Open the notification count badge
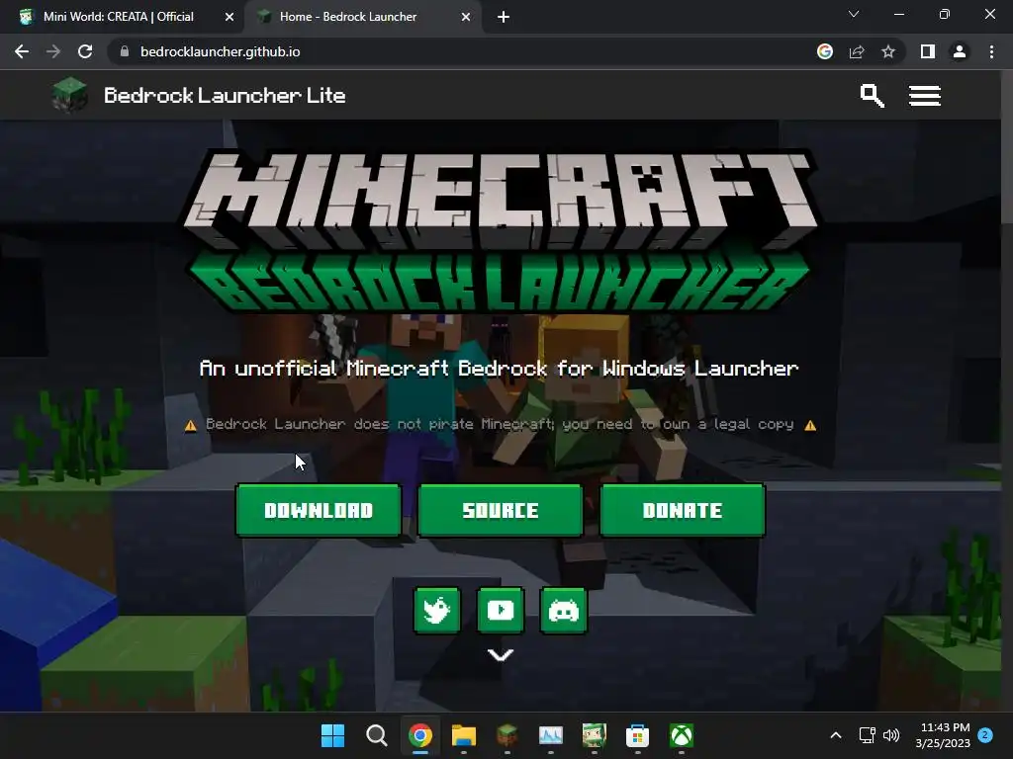The width and height of the screenshot is (1013, 759). click(985, 735)
